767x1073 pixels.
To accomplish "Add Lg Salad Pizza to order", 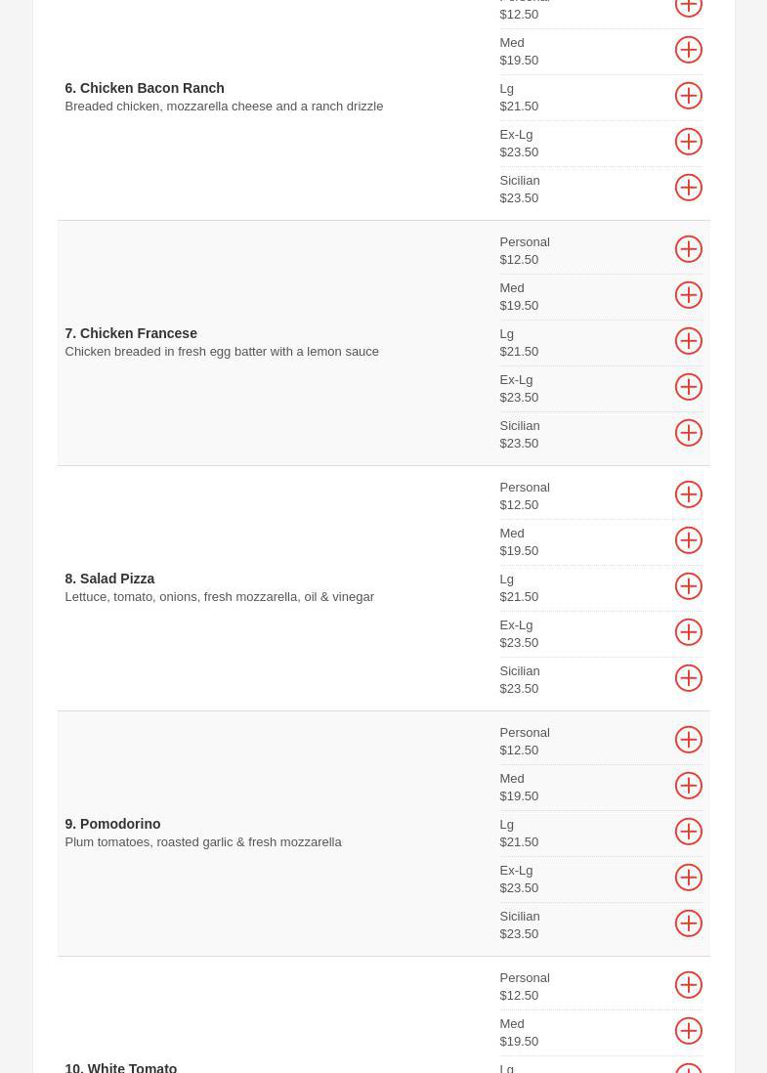I will tap(688, 586).
